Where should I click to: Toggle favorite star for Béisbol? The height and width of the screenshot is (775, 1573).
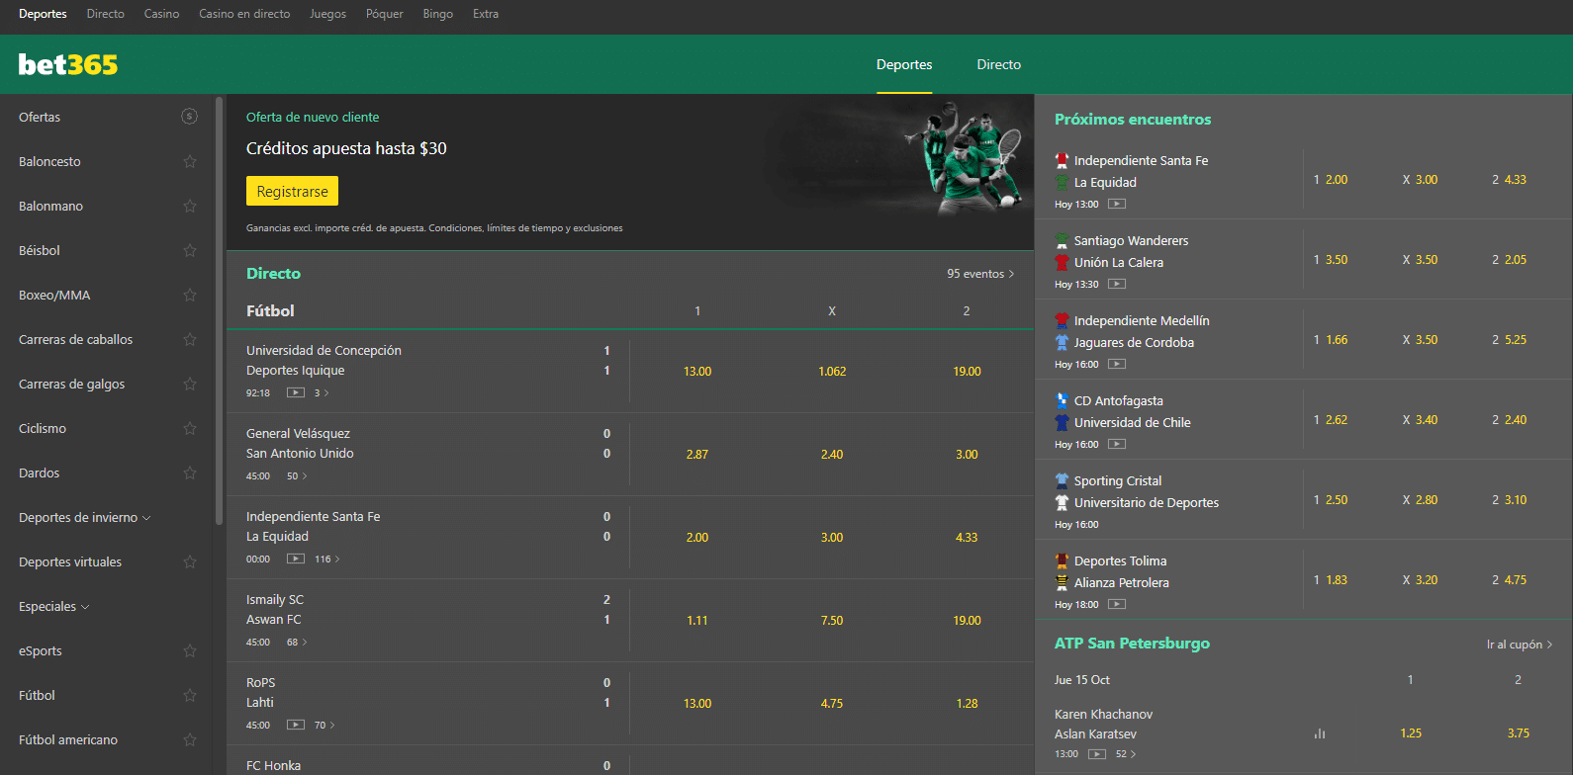coord(190,250)
